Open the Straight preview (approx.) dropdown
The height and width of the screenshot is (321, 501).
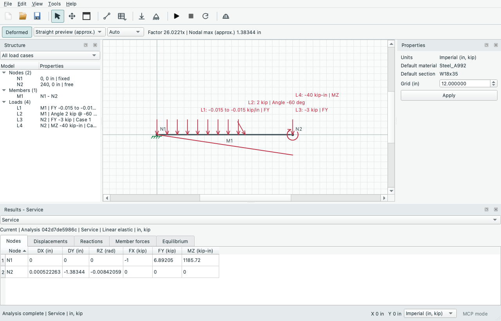point(70,32)
